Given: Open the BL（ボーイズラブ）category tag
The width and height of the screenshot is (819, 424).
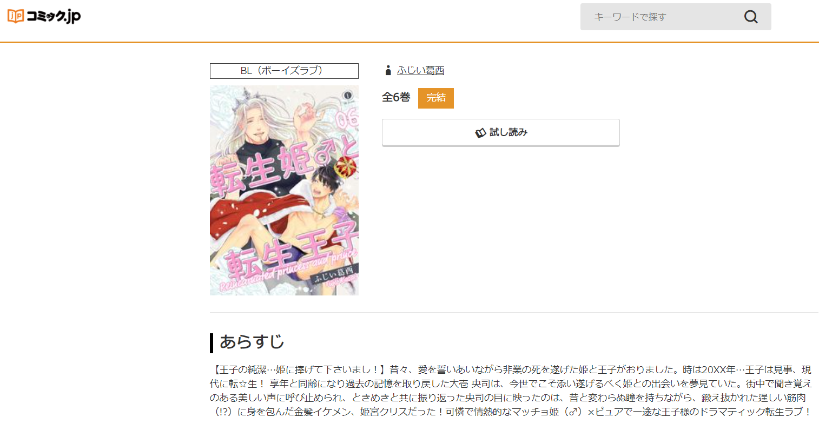Looking at the screenshot, I should (x=284, y=71).
